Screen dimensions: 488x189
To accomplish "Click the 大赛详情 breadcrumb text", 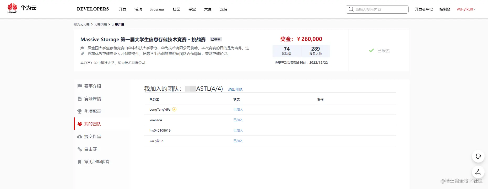I will pos(118,24).
